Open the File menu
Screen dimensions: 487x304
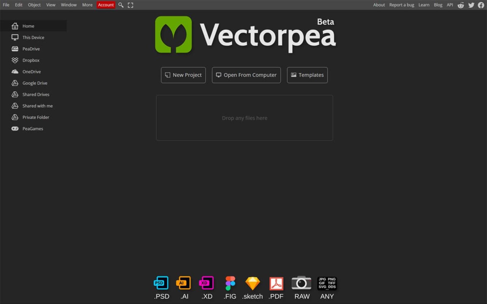6,5
